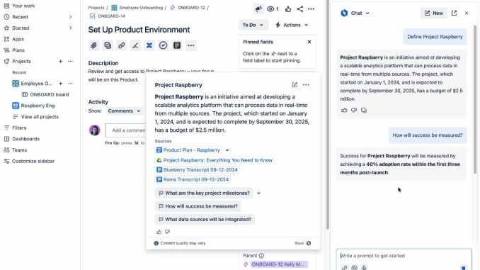Click thumbs down in Project Raspberry card
480x270 pixels.
168,232
